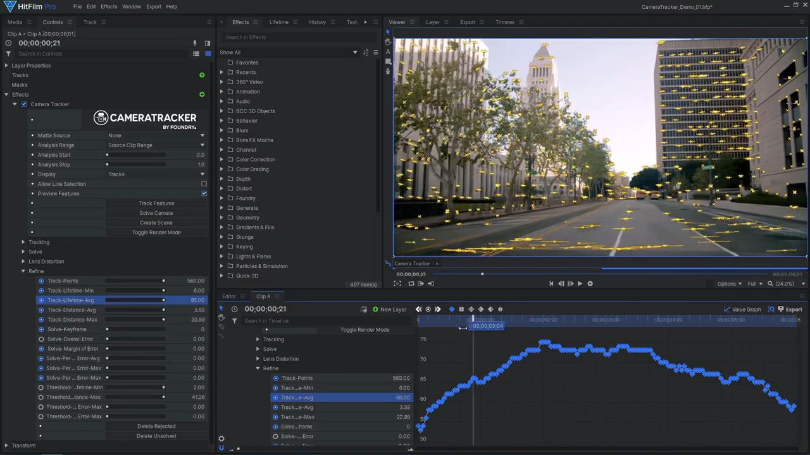Switch to the Lifetime tab
The image size is (810, 455).
coord(279,22)
